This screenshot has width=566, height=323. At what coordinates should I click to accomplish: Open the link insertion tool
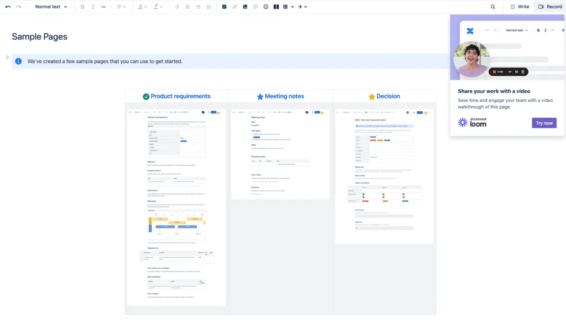234,6
